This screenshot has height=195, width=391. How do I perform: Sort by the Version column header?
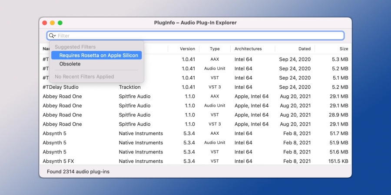click(187, 49)
